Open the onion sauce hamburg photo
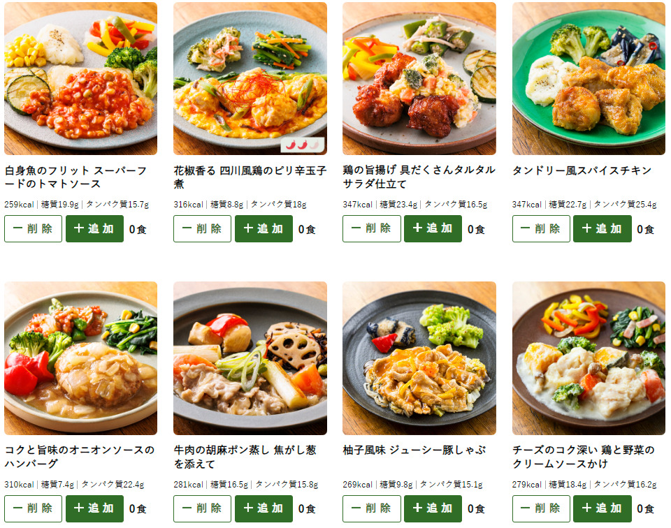 [x=80, y=358]
